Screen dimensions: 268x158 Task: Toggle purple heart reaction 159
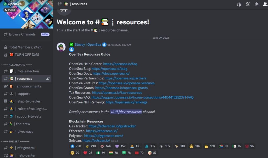120,146
